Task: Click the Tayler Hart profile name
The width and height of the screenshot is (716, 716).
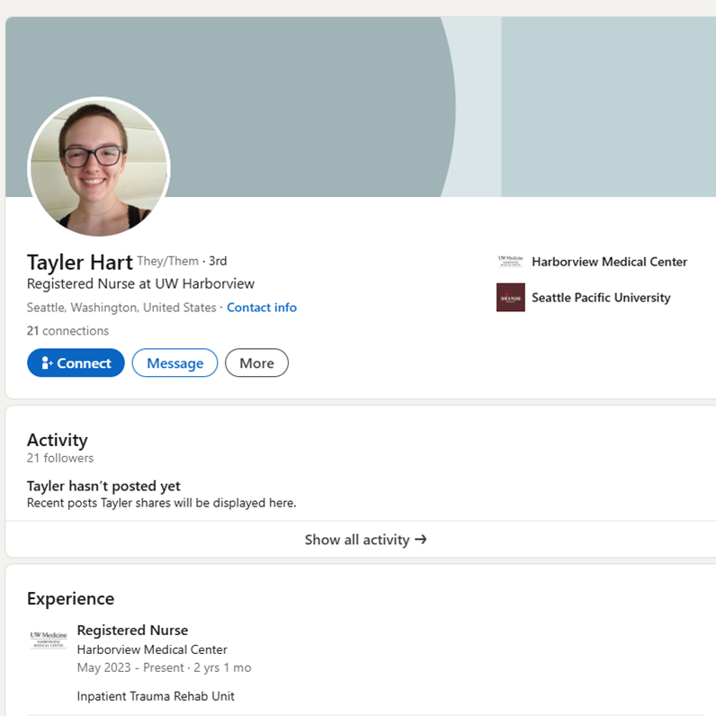Action: 80,262
